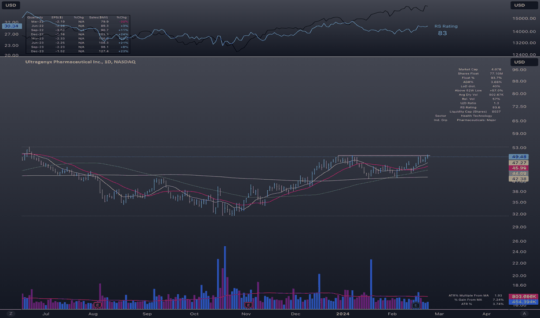Viewport: 540px width, 318px height.
Task: Click the ADR% value 3.68%
Action: (496, 82)
